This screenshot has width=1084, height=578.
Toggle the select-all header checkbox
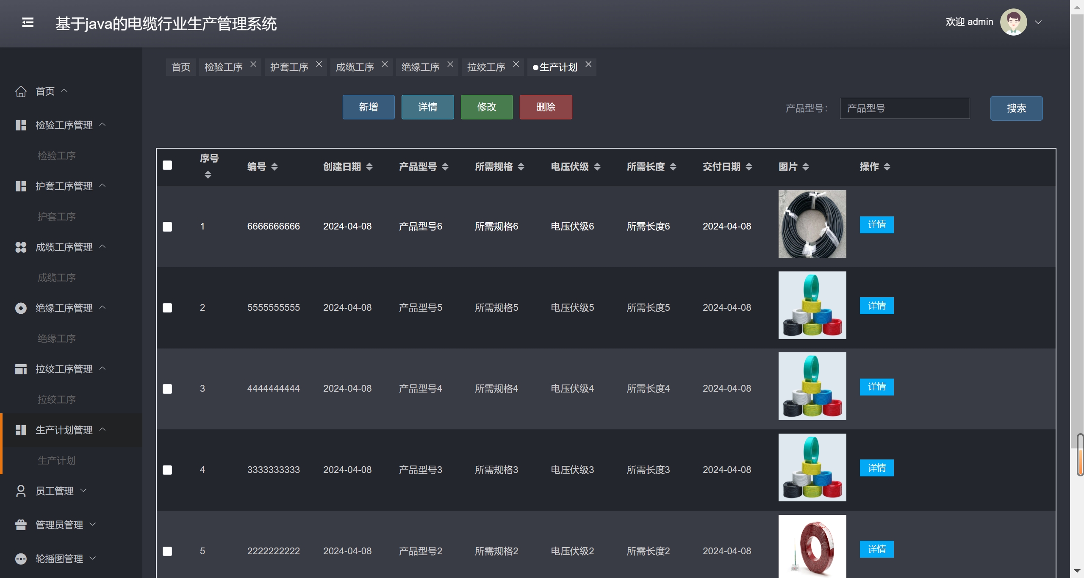167,165
